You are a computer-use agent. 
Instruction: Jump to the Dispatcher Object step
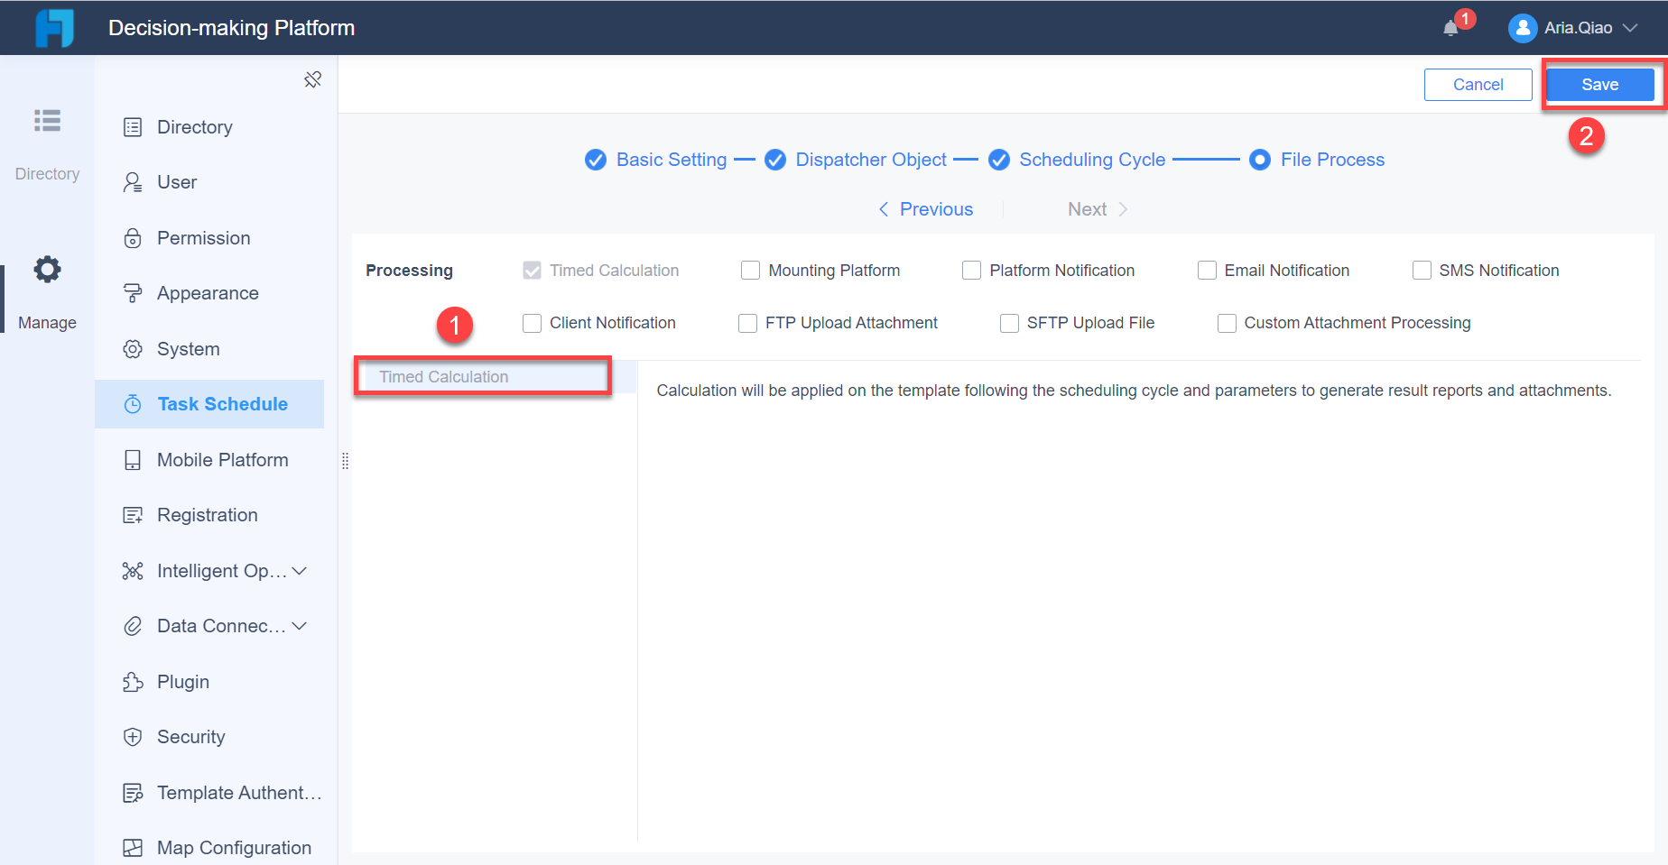pos(871,160)
